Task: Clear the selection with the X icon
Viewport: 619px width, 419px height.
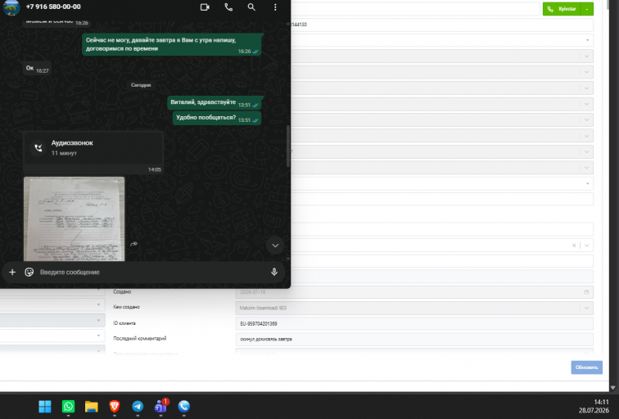Action: (x=574, y=246)
